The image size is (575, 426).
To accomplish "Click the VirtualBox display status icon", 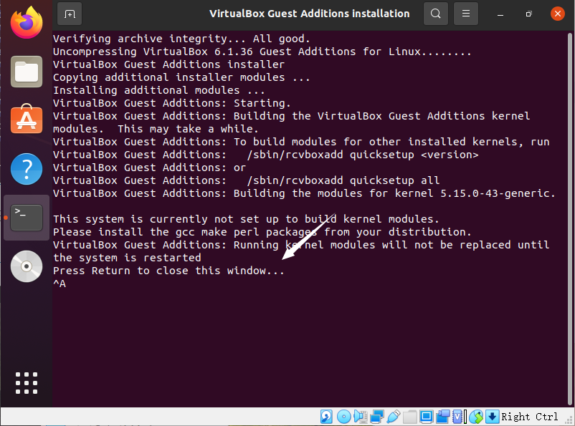I will (x=426, y=417).
